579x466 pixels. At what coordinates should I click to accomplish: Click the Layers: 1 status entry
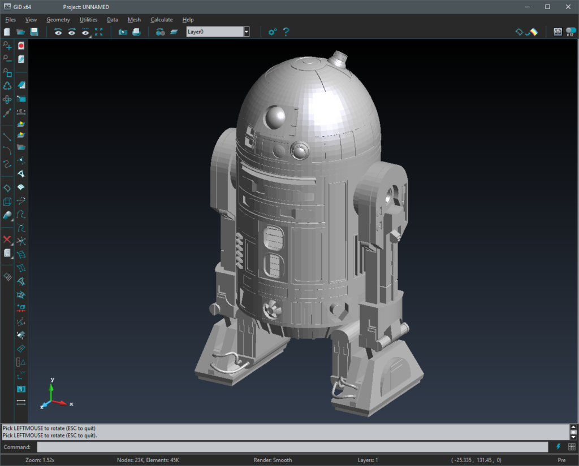(368, 460)
